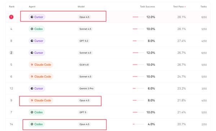Image resolution: width=216 pixels, height=131 pixels.
Task: Open the Sonnet 4.5 model tag in rank 4 row
Action: pos(85,29)
